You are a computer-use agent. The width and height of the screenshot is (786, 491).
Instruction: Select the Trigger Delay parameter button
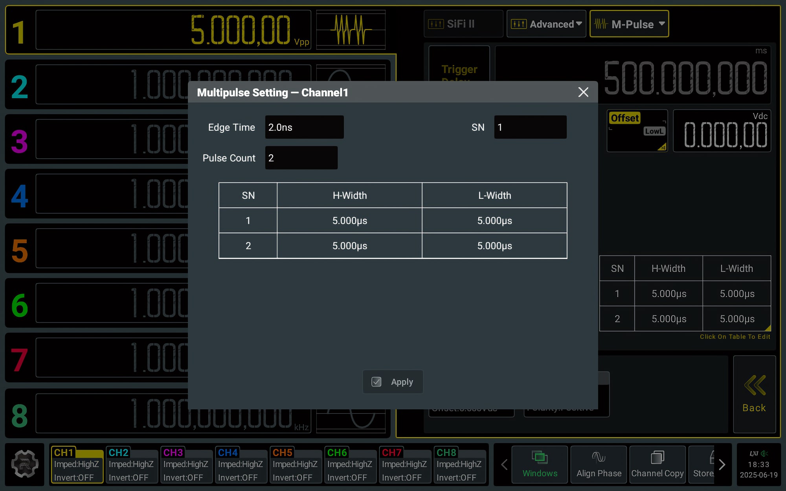(459, 64)
